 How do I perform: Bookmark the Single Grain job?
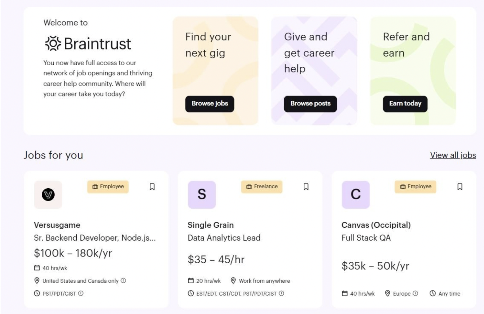pyautogui.click(x=306, y=187)
